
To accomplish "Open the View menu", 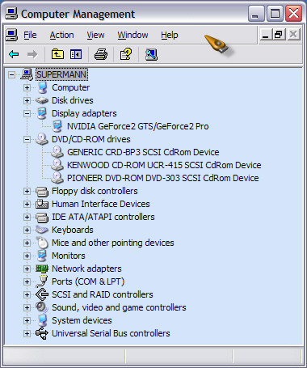I will 95,35.
